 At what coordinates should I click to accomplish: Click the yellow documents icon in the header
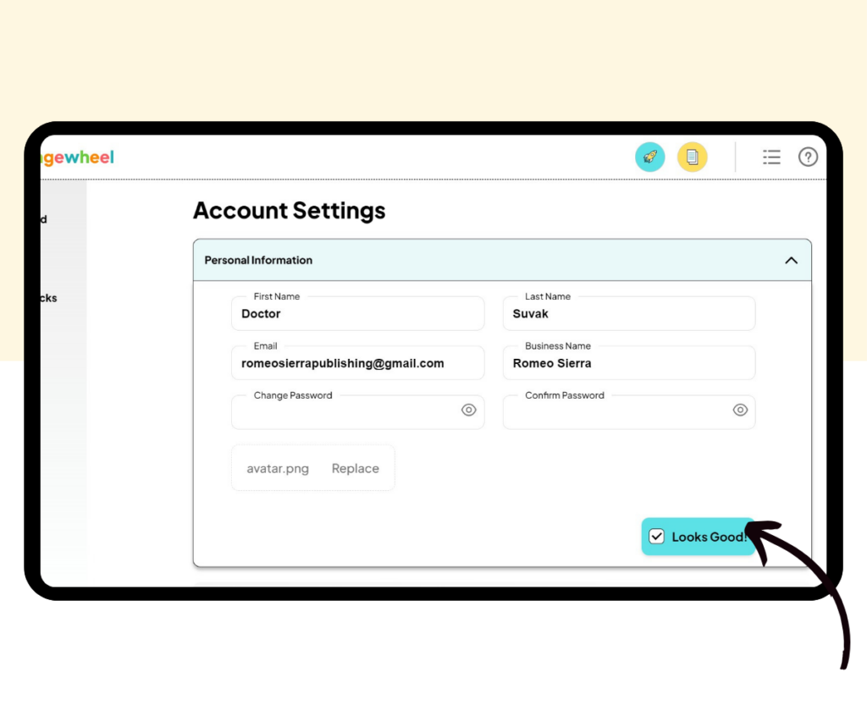click(693, 157)
